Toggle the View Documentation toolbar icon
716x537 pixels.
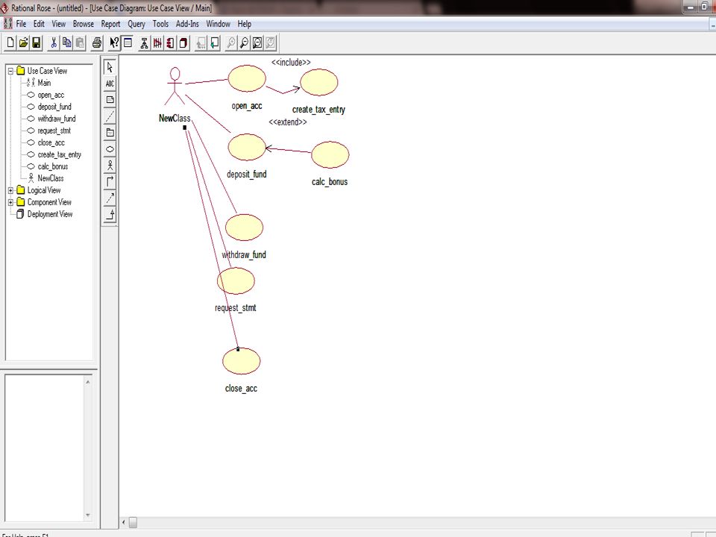pos(128,43)
